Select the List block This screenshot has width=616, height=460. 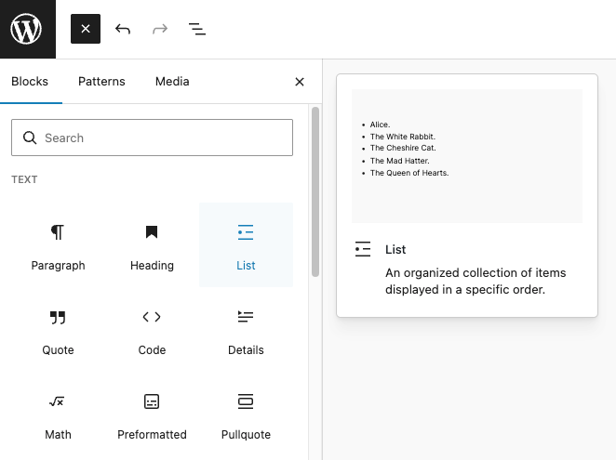point(246,245)
